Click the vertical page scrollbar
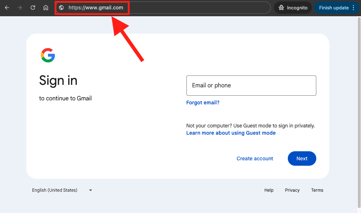361x213 pixels. tap(359, 113)
